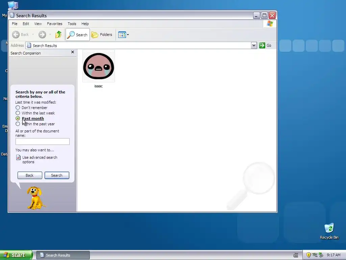Select the isaac image thumbnail
Screen dimensions: 346x260
point(99,66)
